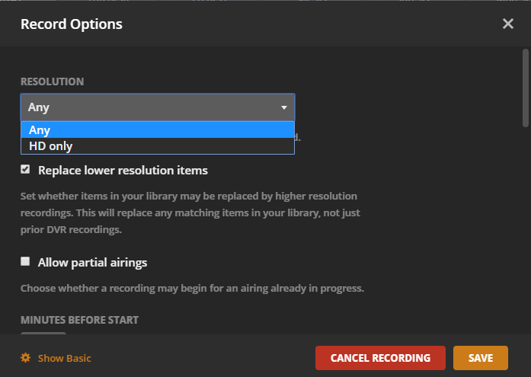Image resolution: width=531 pixels, height=377 pixels.
Task: Enable the Allow partial airings checkbox
Action: (25, 261)
